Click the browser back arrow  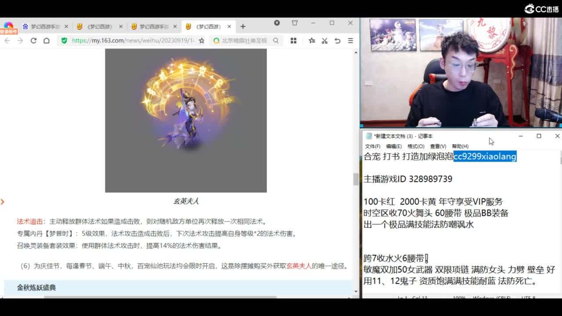[7, 40]
